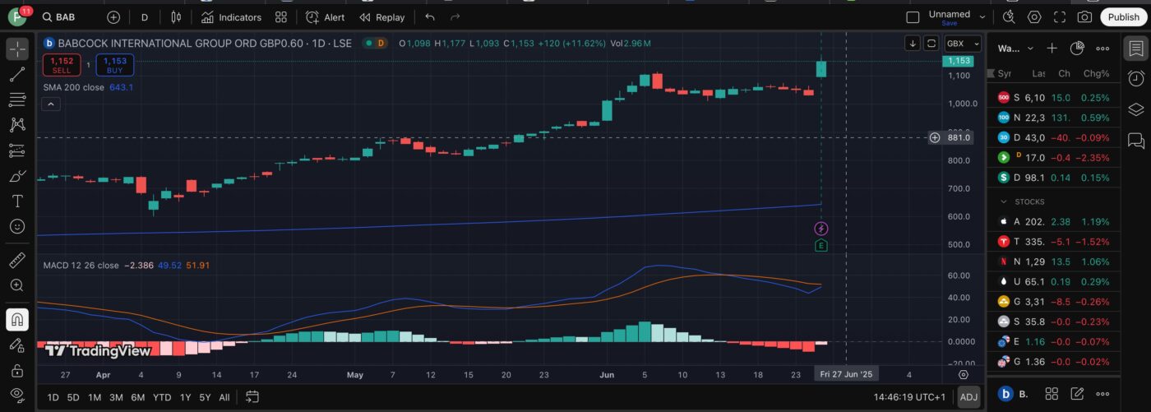This screenshot has width=1151, height=412.
Task: Click the red 1,152 SELL button
Action: point(62,65)
